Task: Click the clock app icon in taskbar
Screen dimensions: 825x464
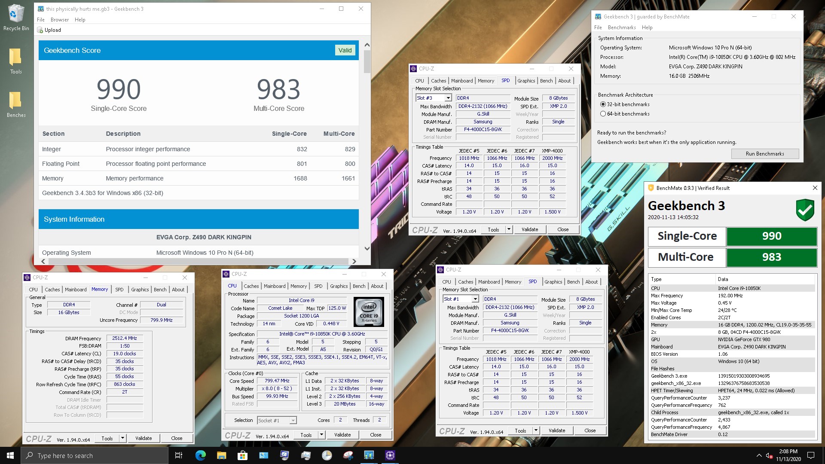Action: 327,455
